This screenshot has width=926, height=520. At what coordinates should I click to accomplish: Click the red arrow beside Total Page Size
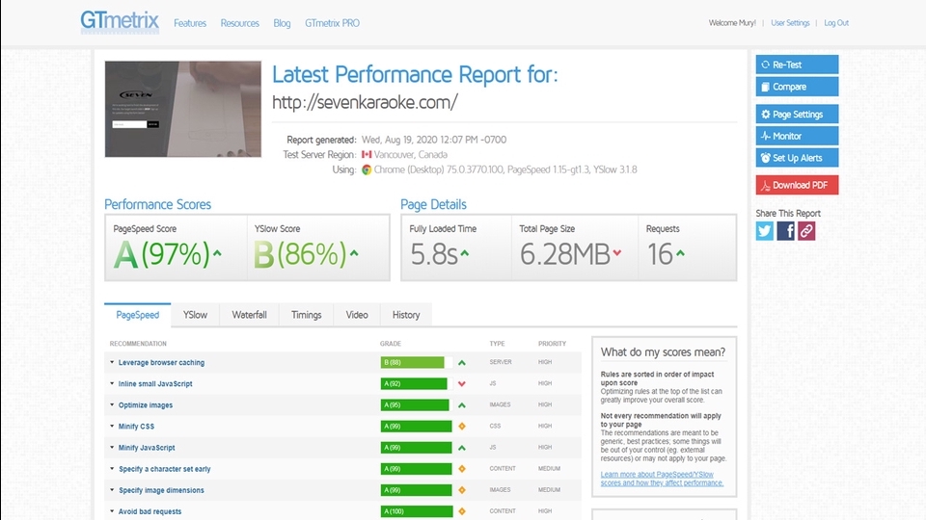point(617,253)
